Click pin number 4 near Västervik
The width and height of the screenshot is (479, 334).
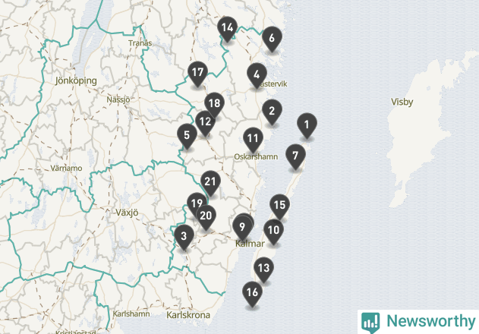click(x=257, y=75)
